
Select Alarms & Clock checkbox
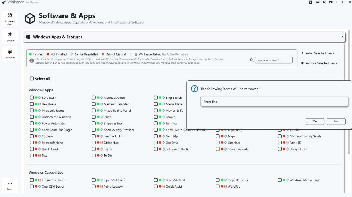tap(94, 98)
